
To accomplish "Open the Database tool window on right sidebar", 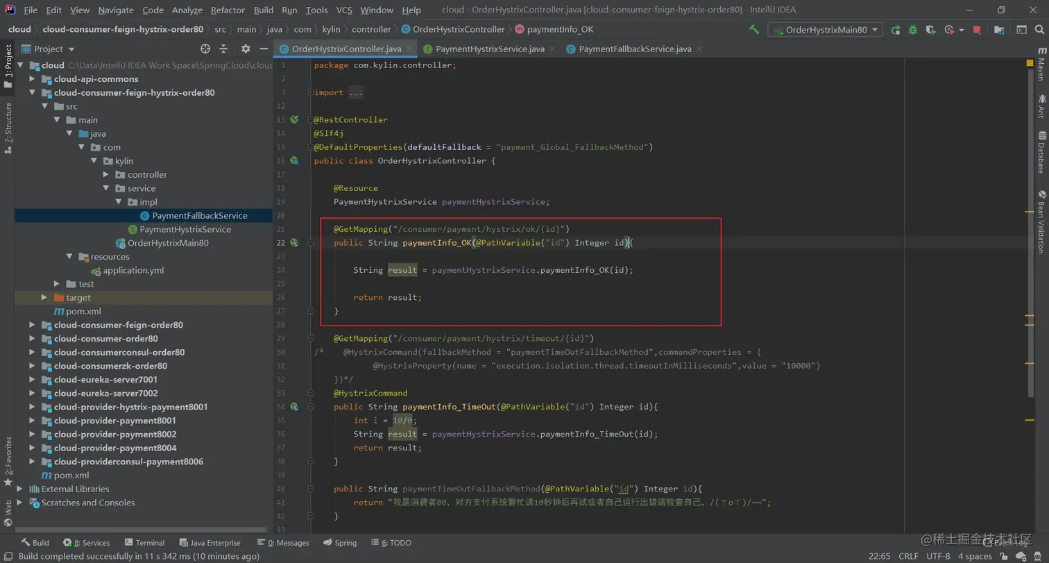I will (x=1041, y=152).
